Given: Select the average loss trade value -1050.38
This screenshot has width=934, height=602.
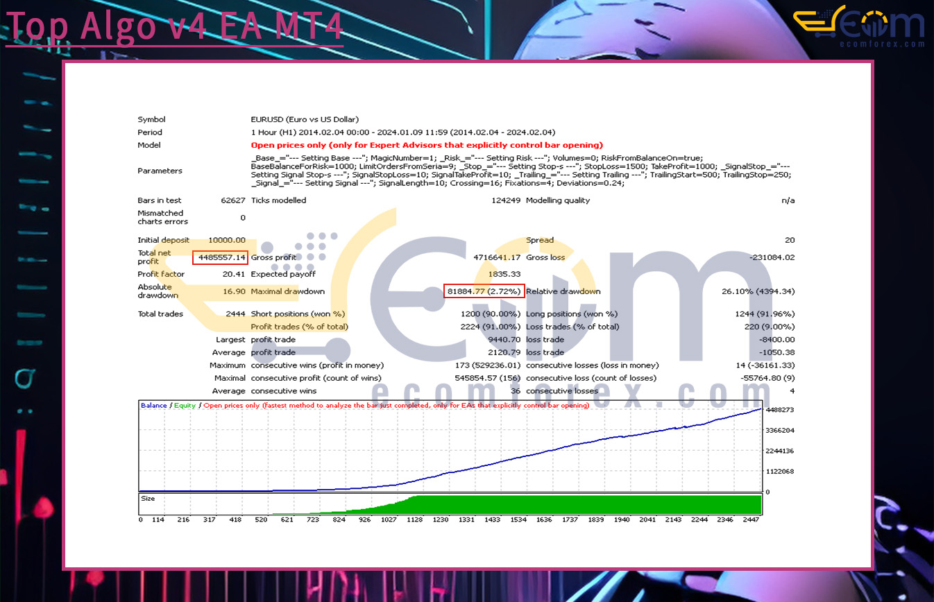Looking at the screenshot, I should (x=778, y=352).
